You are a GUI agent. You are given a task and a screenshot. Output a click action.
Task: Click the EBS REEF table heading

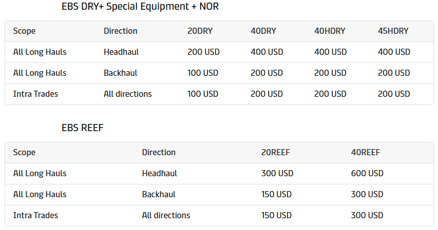click(x=82, y=128)
